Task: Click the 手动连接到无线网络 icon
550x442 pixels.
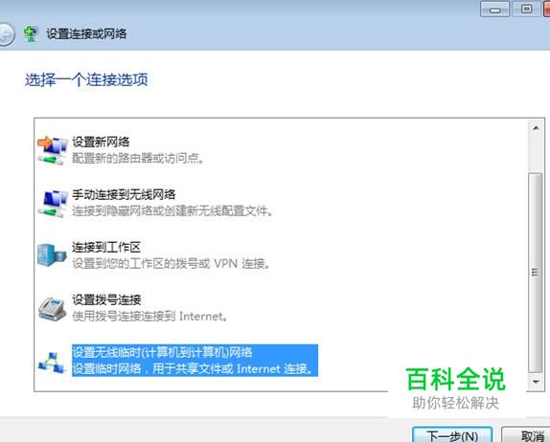Action: pyautogui.click(x=52, y=204)
